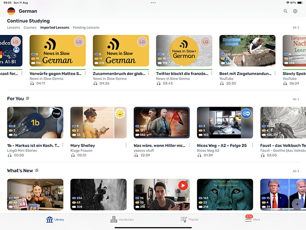Click the Mary Shelley lesson title
The height and width of the screenshot is (230, 306).
[x=83, y=145]
